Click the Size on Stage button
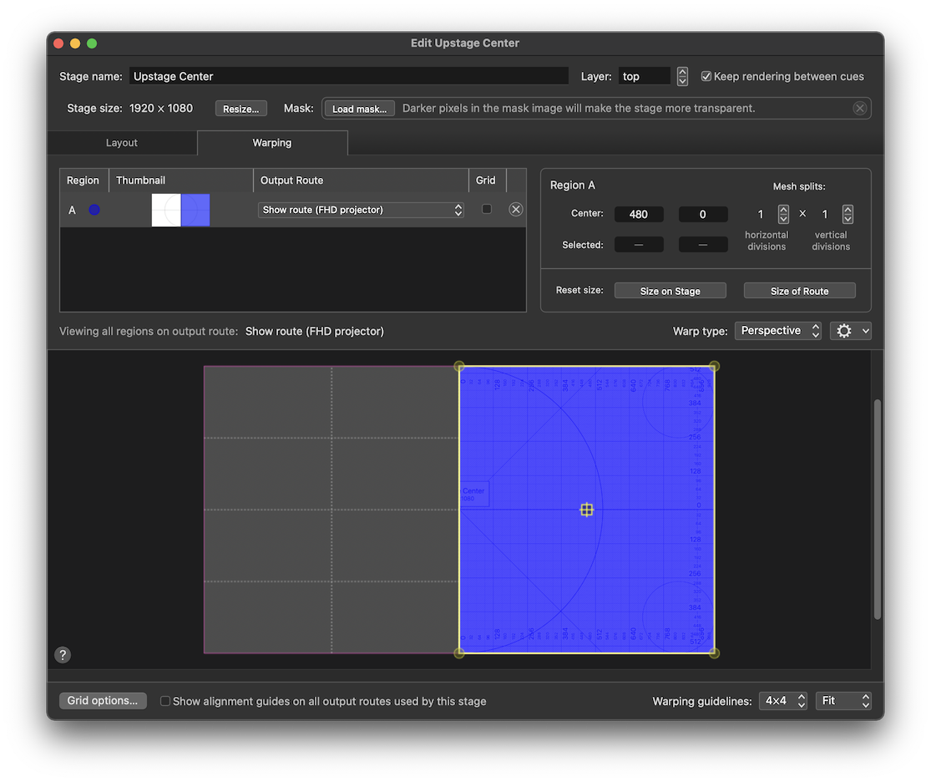Screen dimensions: 931x782 click(670, 291)
